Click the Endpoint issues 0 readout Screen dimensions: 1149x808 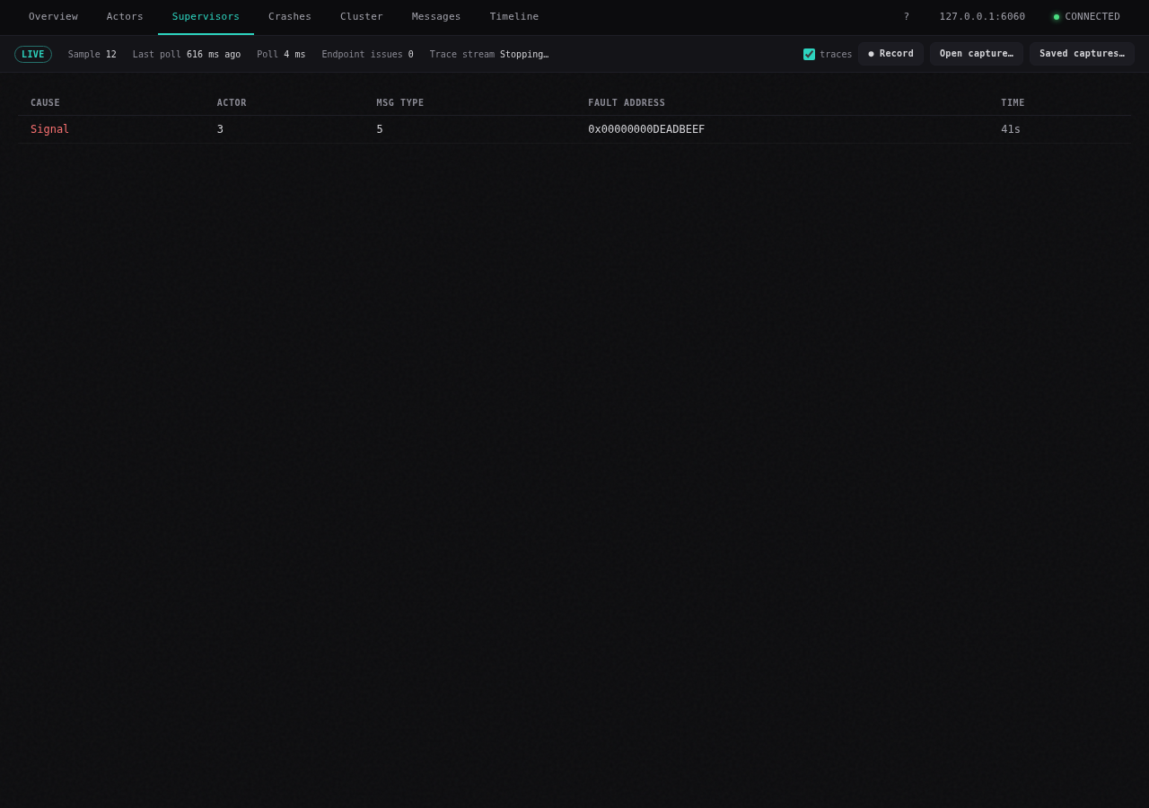pos(368,55)
